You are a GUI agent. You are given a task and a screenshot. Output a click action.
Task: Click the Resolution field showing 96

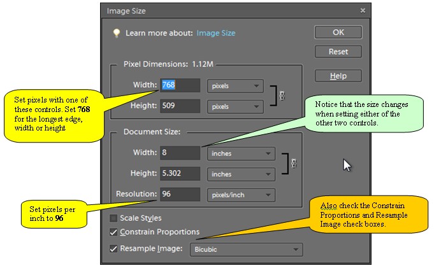point(180,194)
